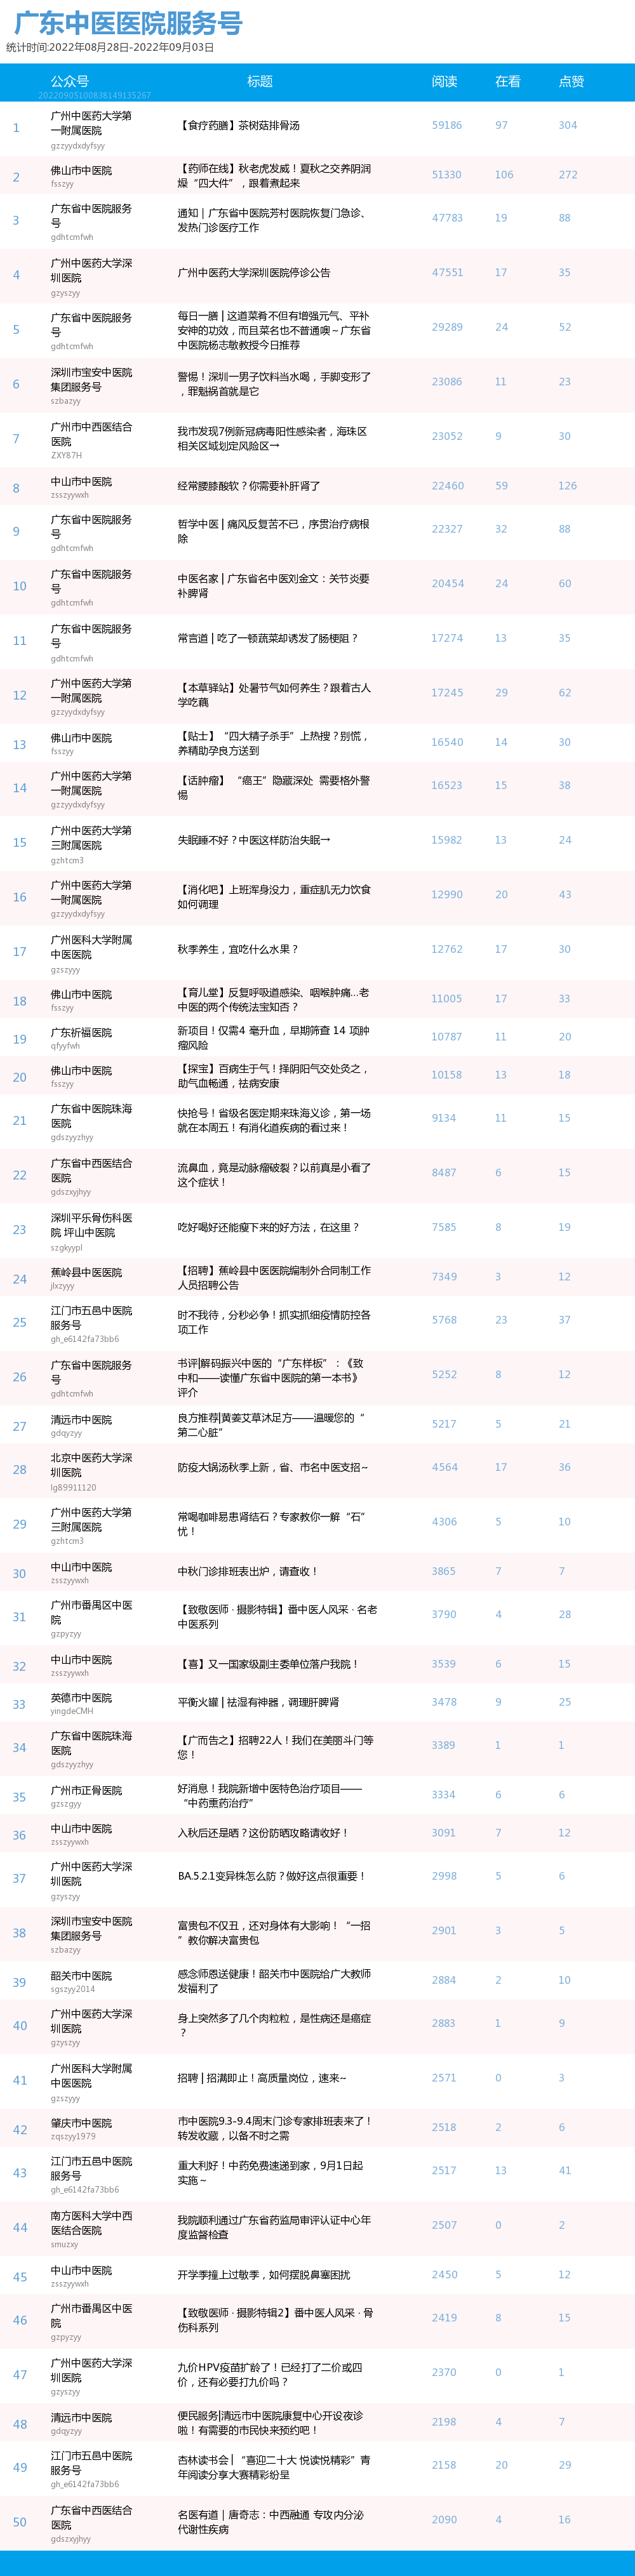Click account 英德市中医院
Screen dimensions: 635x2576
pyautogui.click(x=81, y=1697)
